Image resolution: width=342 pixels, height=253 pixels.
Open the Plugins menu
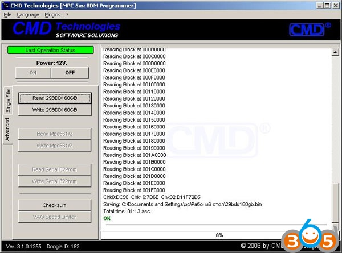point(52,15)
